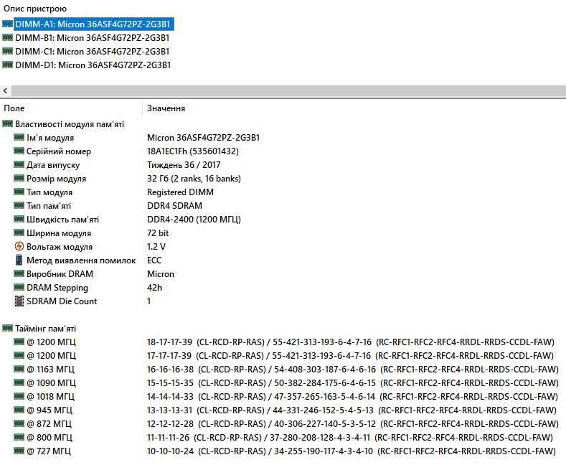Select the 'Таймінг пам'яті' group row
The height and width of the screenshot is (465, 566).
point(45,329)
